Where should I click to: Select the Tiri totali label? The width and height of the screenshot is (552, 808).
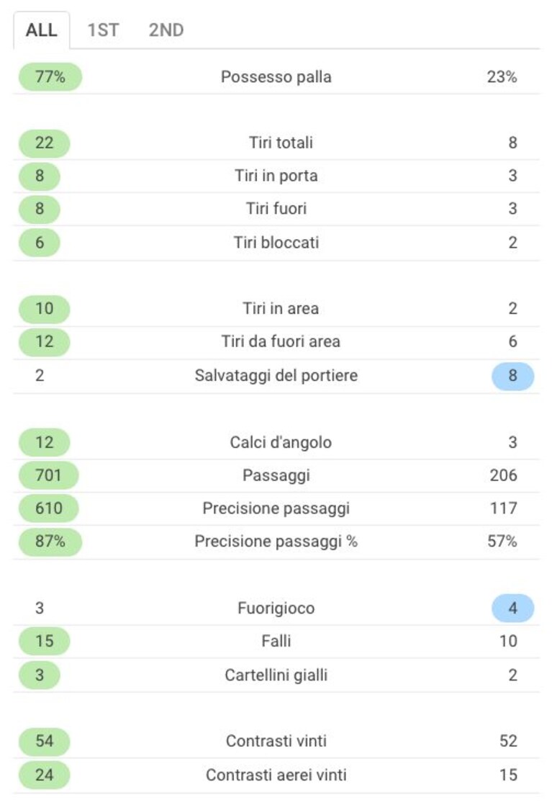point(281,143)
